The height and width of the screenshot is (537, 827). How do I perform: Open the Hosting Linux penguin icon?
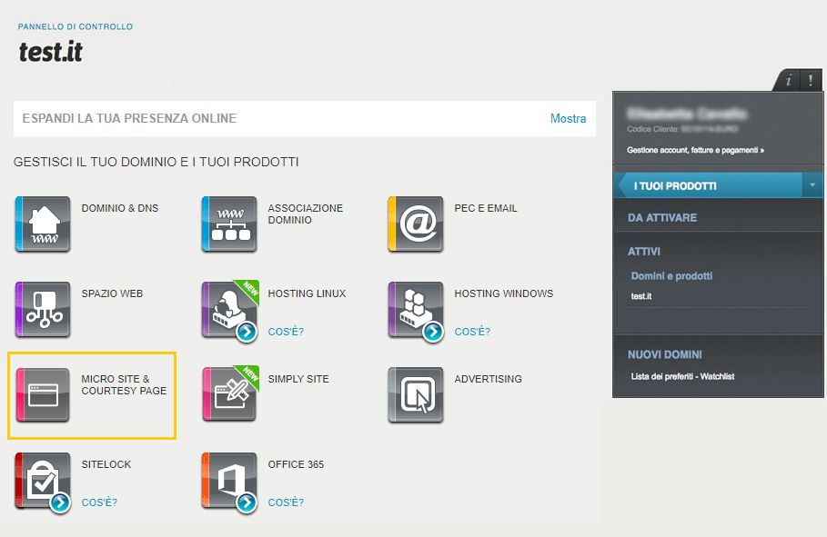[x=229, y=309]
